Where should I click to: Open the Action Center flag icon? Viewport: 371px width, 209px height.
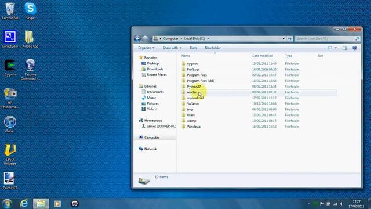pyautogui.click(x=322, y=204)
